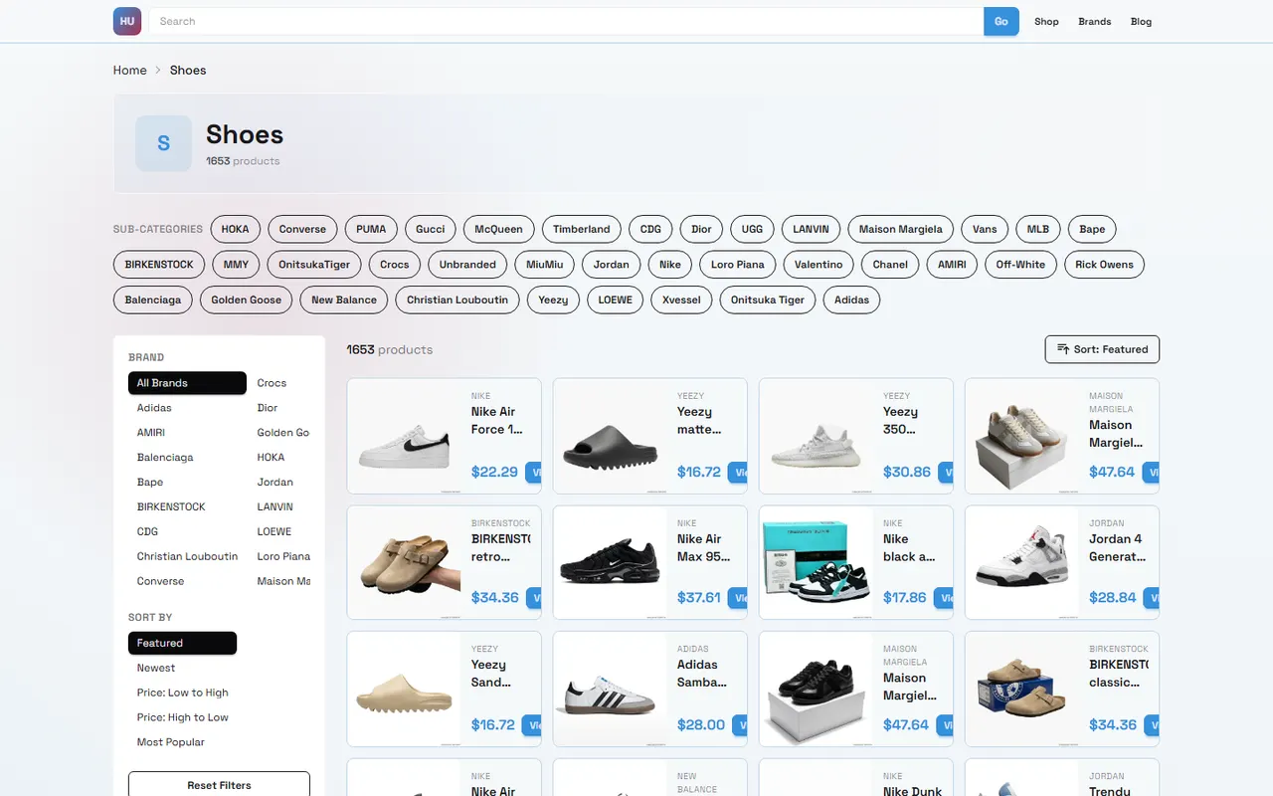Open the Brands menu item
Image resolution: width=1273 pixels, height=796 pixels.
pyautogui.click(x=1095, y=21)
